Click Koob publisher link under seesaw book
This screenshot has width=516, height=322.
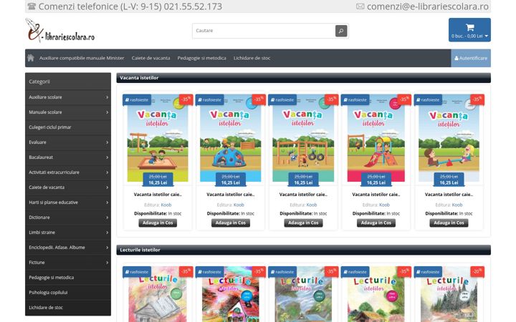(457, 205)
